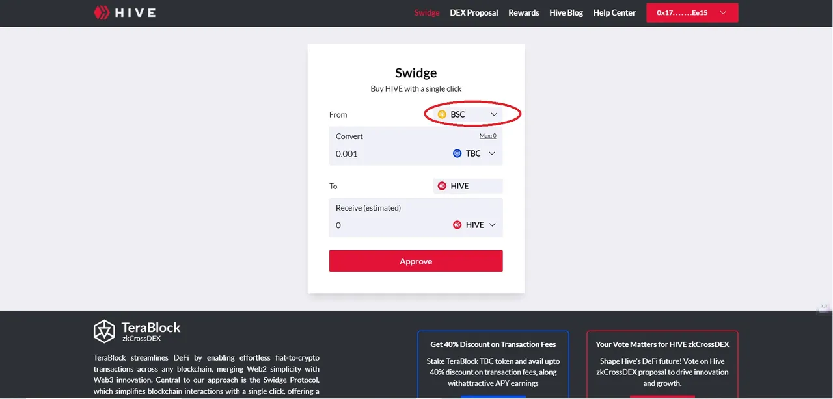Screen dimensions: 833x399
Task: Click the BSC coin icon
Action: pos(442,114)
